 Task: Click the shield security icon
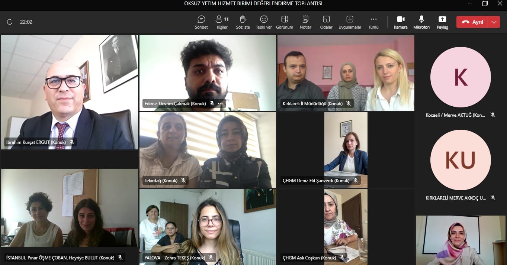pos(10,22)
